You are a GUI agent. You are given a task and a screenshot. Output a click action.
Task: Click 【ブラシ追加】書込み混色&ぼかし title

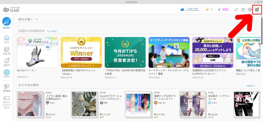(57, 98)
